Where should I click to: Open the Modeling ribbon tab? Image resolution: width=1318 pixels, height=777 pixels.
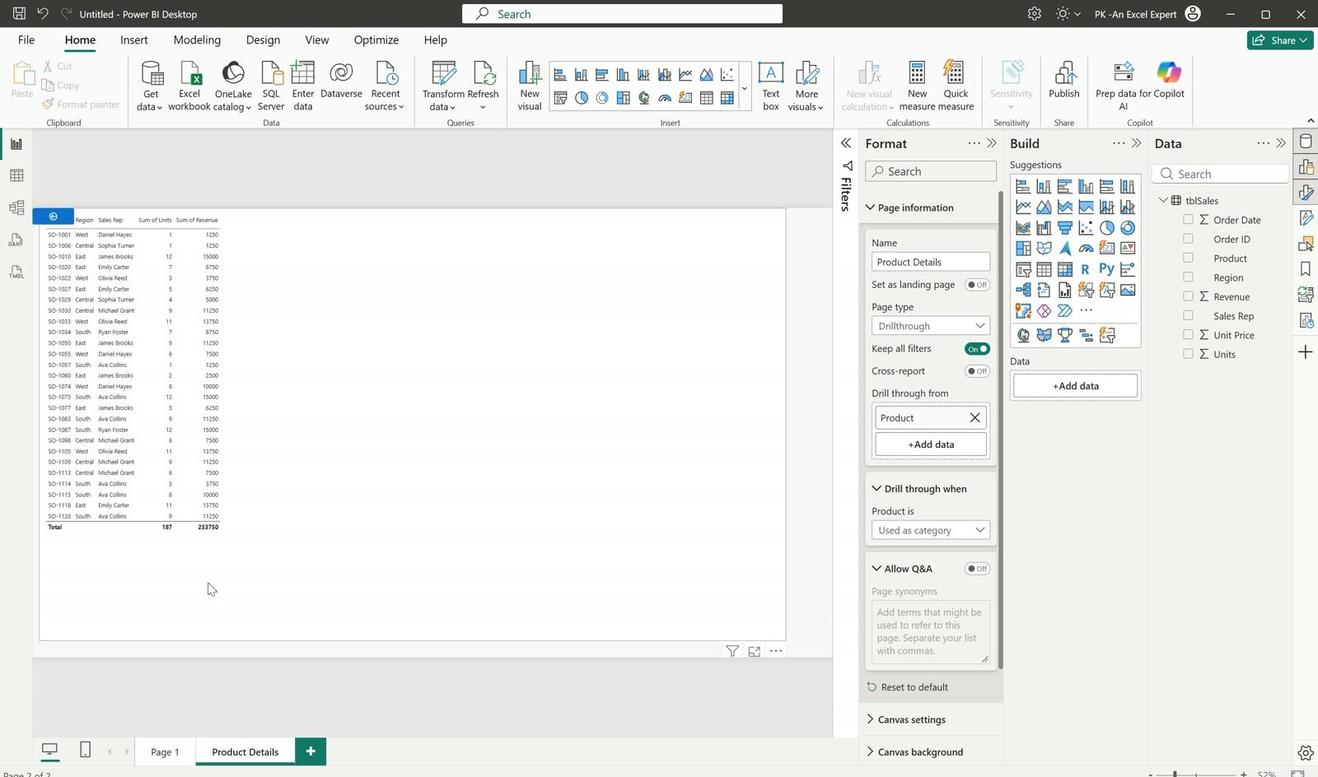click(x=197, y=40)
